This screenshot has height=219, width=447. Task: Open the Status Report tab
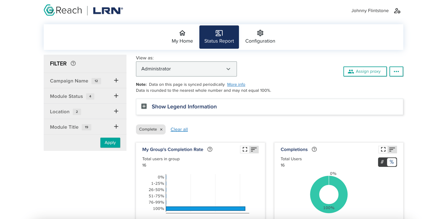(x=219, y=37)
